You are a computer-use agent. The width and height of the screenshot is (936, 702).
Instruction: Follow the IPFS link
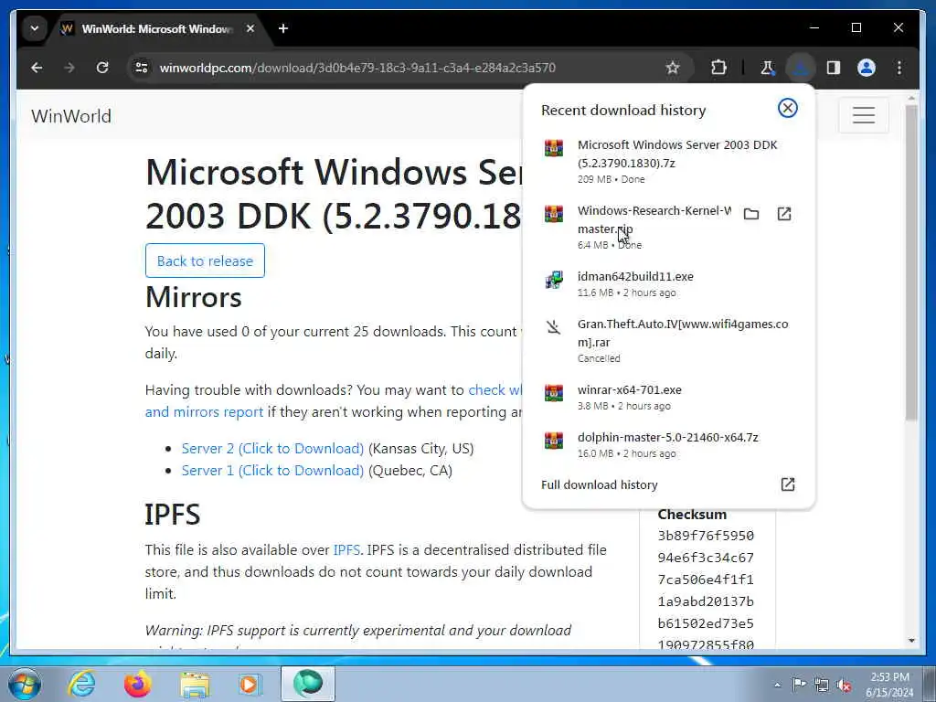tap(346, 549)
